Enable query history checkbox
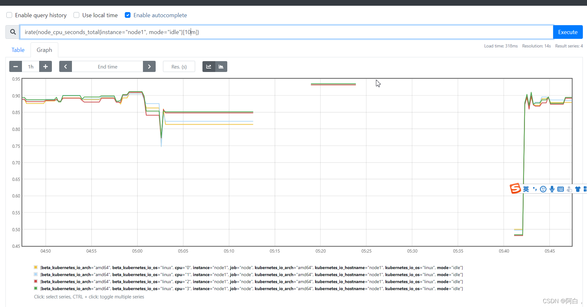Screen dimensions: 587x307 click(9, 15)
